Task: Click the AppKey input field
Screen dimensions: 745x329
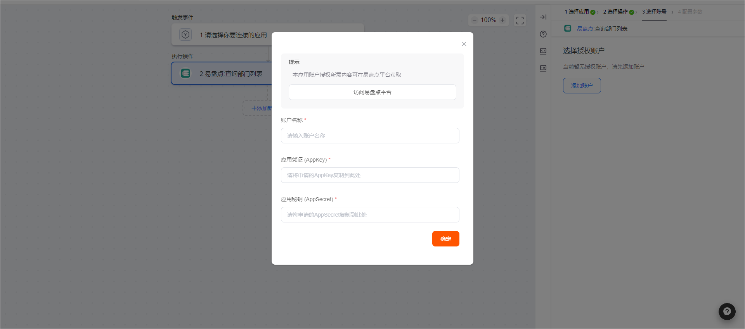Action: point(370,175)
